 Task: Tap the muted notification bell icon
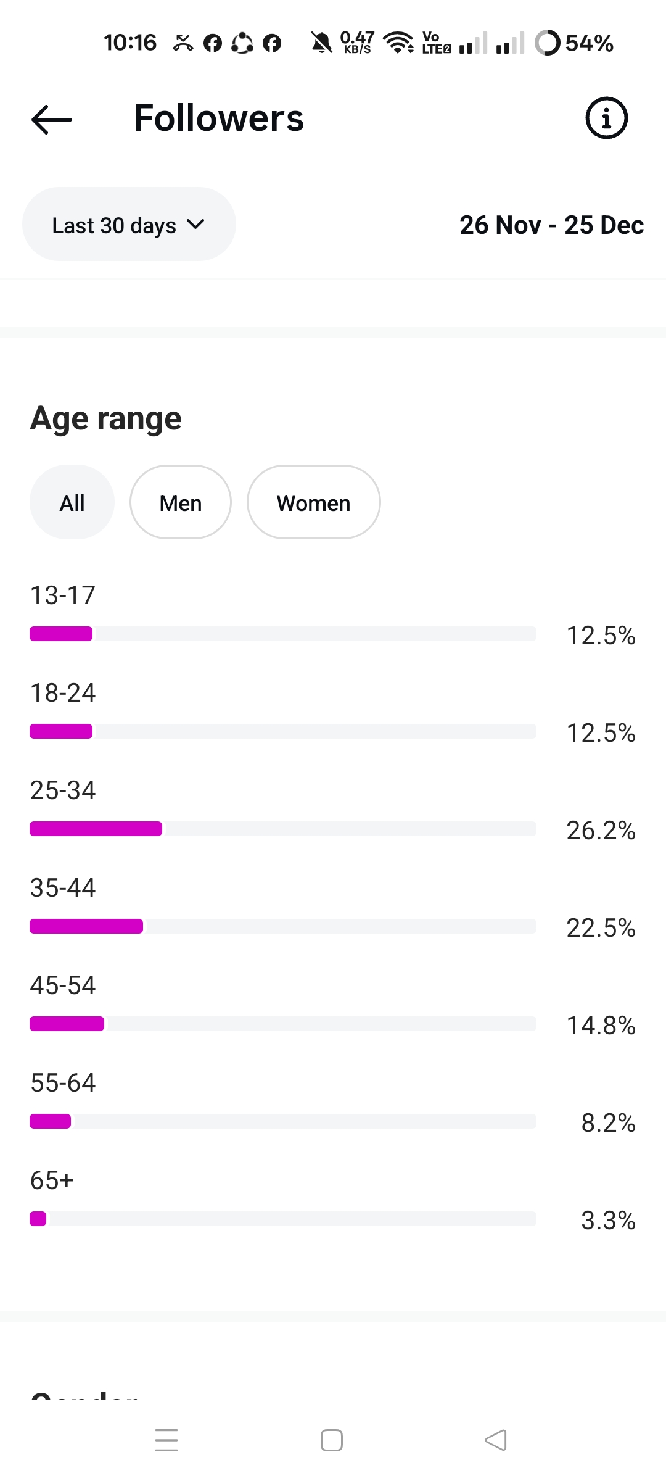(x=321, y=43)
